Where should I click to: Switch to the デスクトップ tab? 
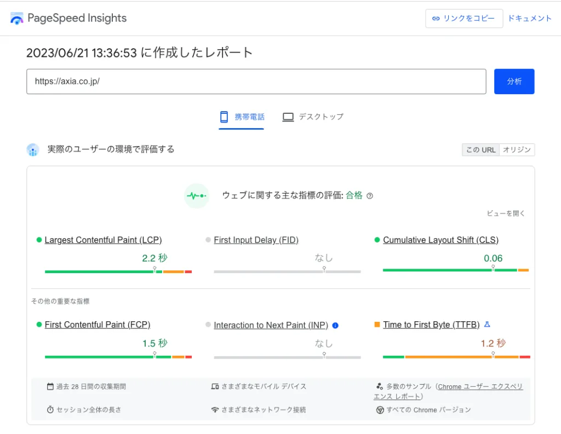[x=313, y=117]
